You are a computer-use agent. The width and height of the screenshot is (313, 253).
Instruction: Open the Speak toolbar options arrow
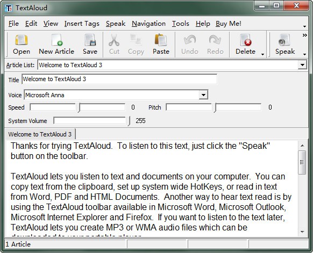coord(304,54)
